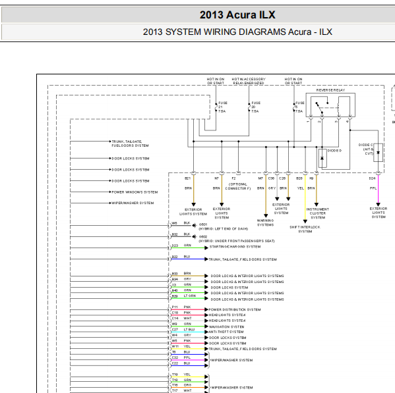Click the D24 connector label

[372, 178]
